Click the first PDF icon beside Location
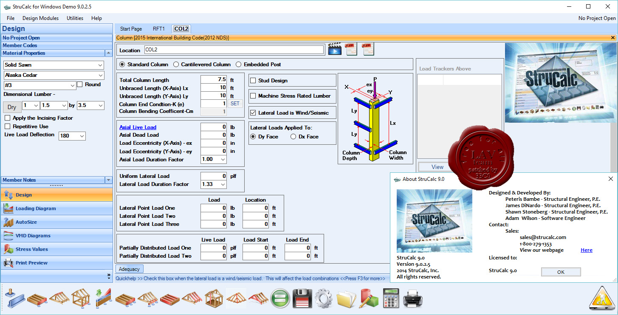Viewport: 618px width, 315px height. point(351,49)
